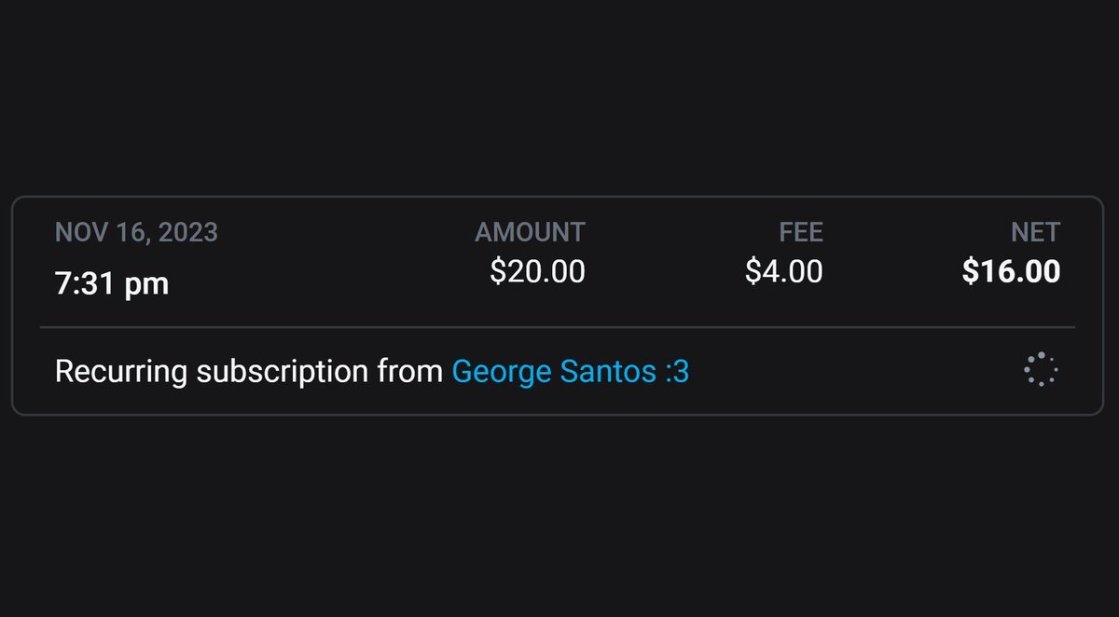Click the loading spinner icon
The image size is (1119, 617).
(x=1040, y=370)
